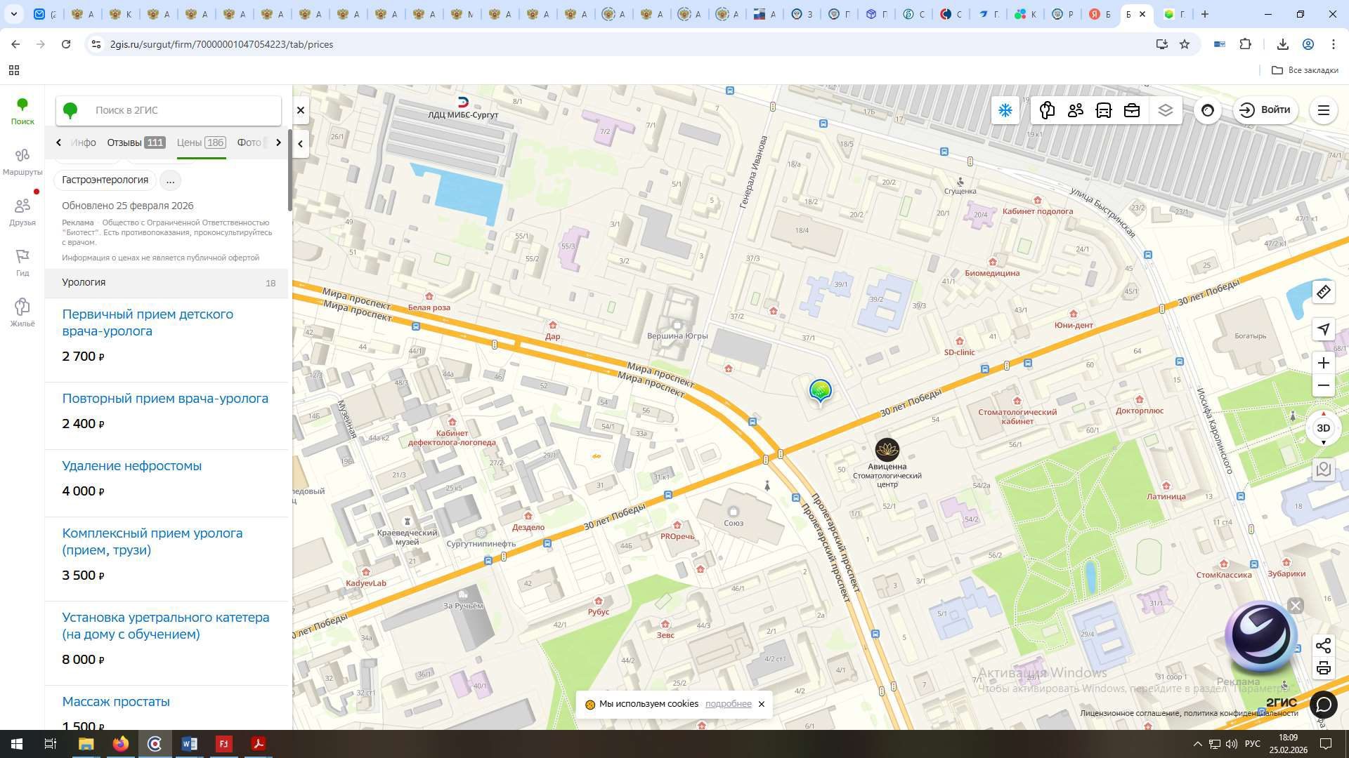Open Установка уретрального катетера link

(x=166, y=626)
